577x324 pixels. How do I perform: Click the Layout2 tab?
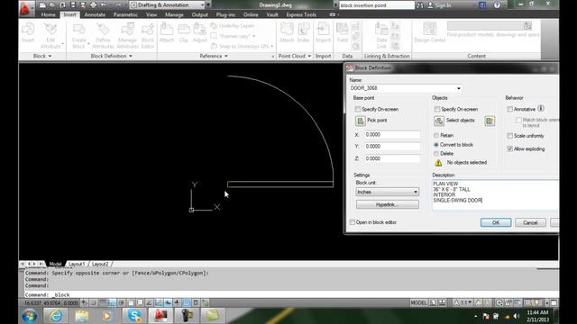click(100, 264)
